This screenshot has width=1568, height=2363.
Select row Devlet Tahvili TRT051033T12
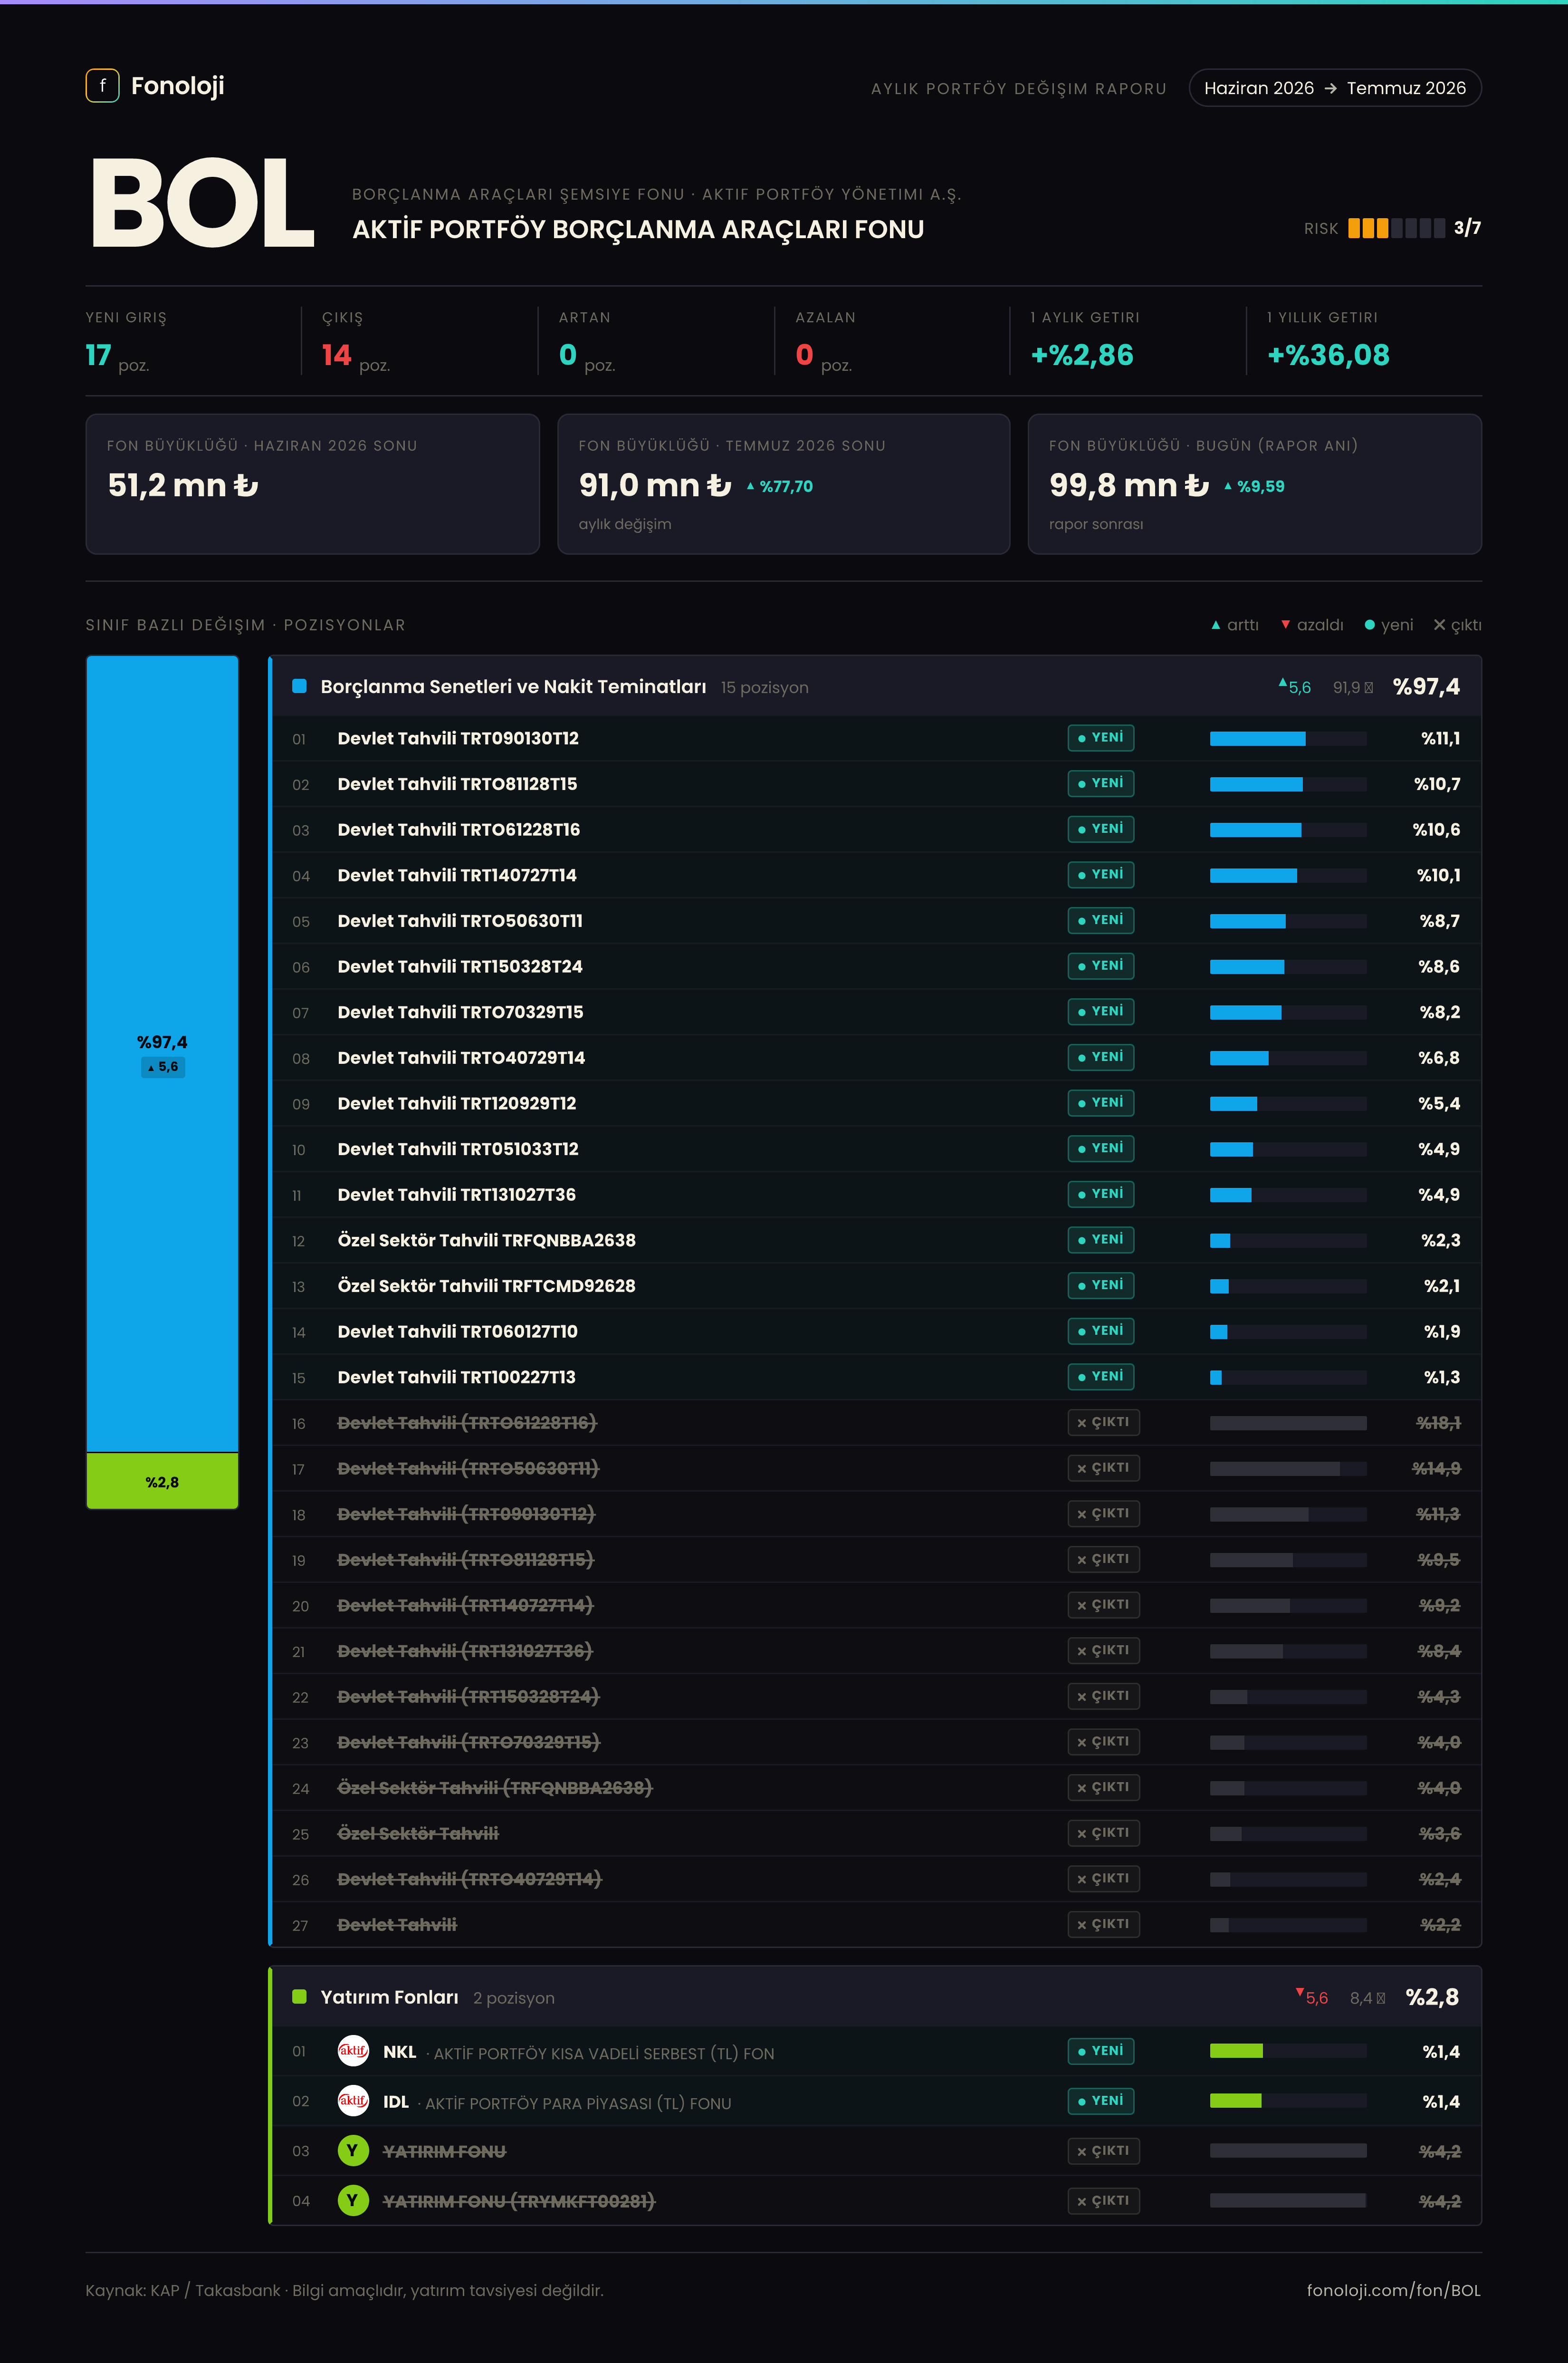click(x=877, y=1148)
